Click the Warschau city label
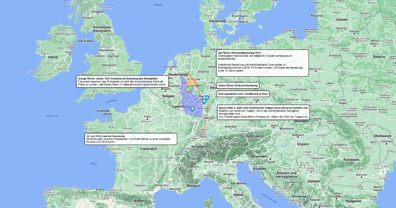This screenshot has height=208, width=396. (x=315, y=69)
